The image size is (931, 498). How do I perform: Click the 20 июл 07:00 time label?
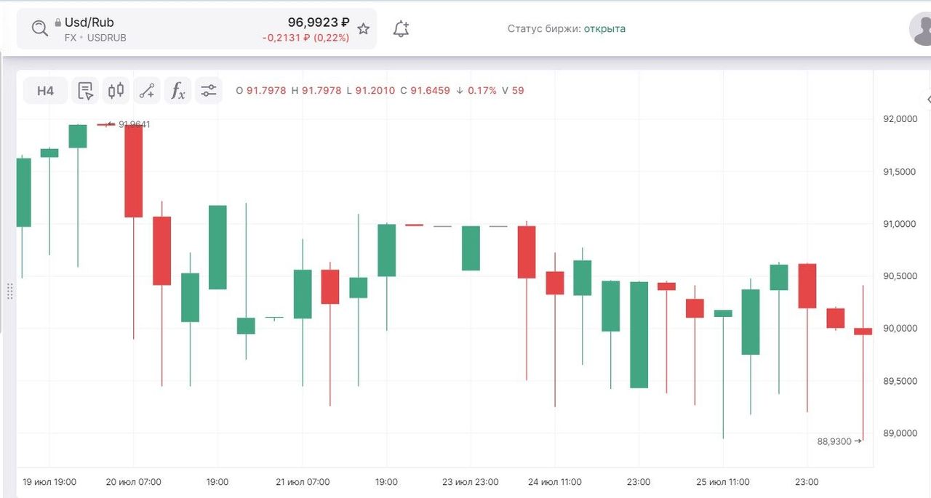(133, 482)
